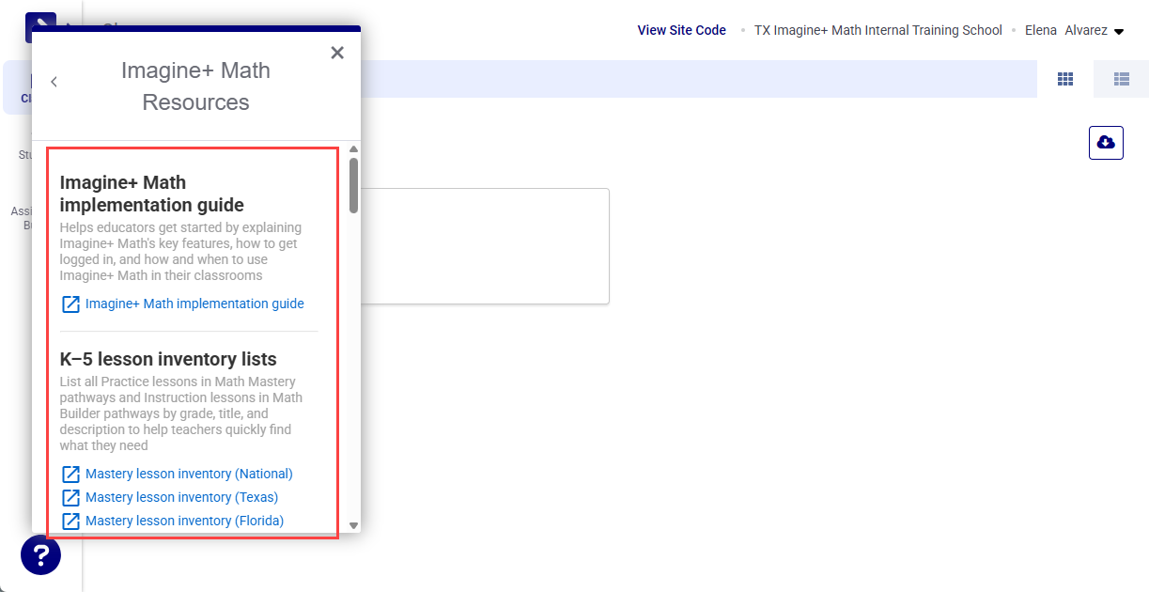
Task: Open Mastery lesson inventory (Texas) link
Action: pyautogui.click(x=181, y=497)
